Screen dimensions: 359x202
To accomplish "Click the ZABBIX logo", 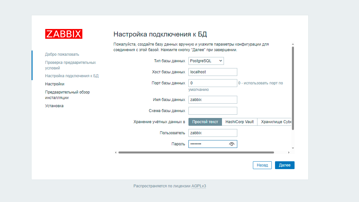I will [x=64, y=34].
